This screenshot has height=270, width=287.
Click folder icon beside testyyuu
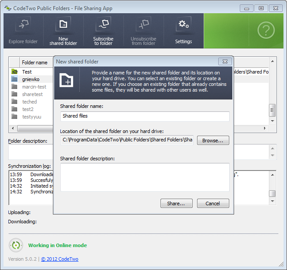[x=15, y=117]
